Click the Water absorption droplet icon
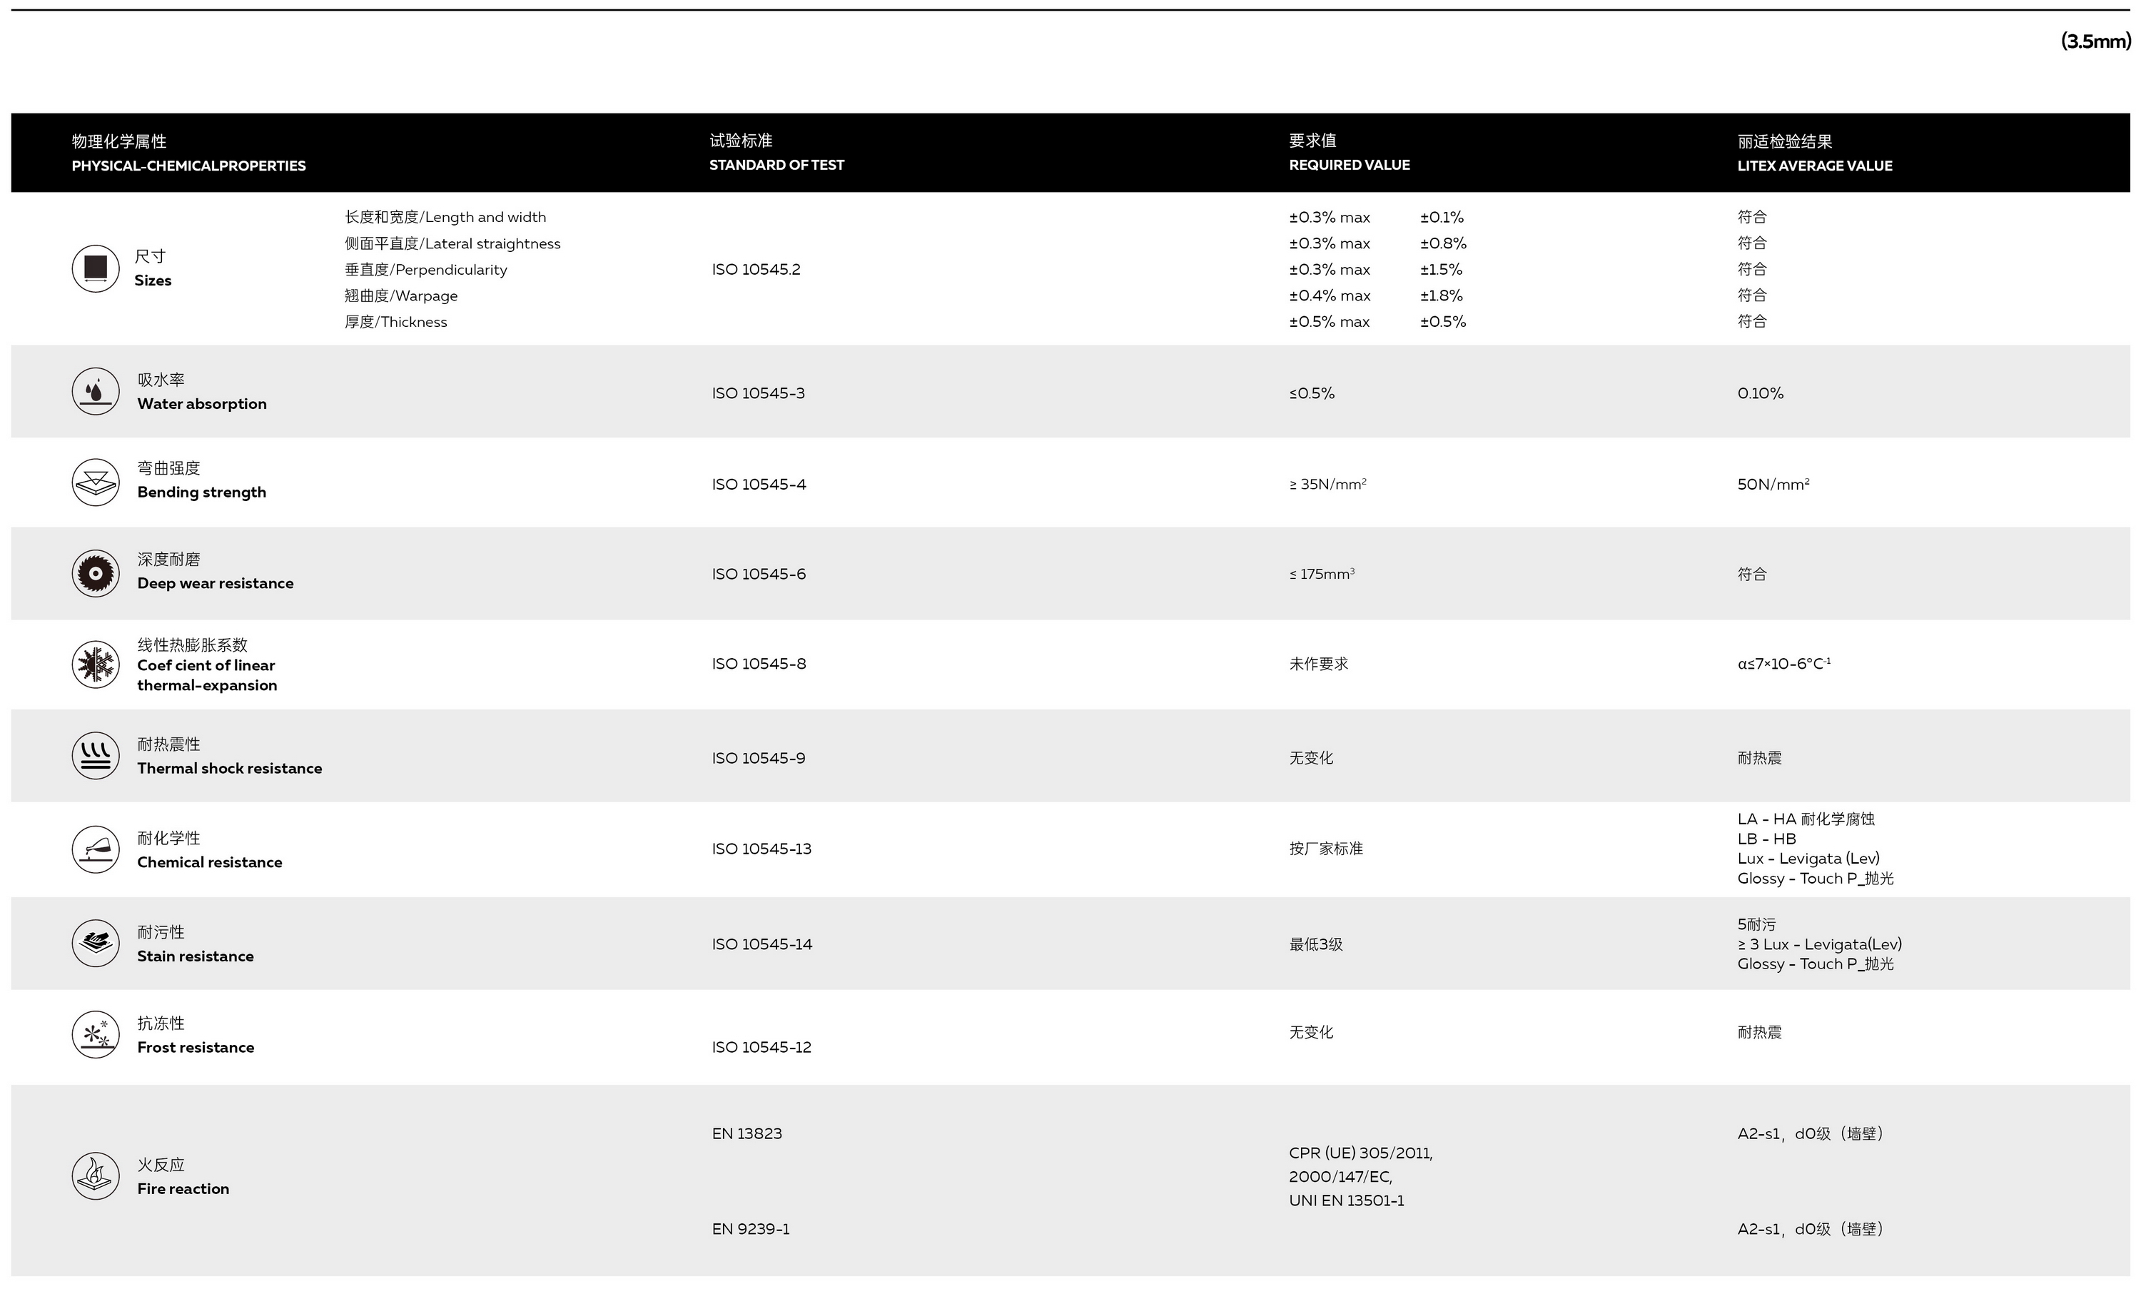2141x1289 pixels. [x=96, y=391]
